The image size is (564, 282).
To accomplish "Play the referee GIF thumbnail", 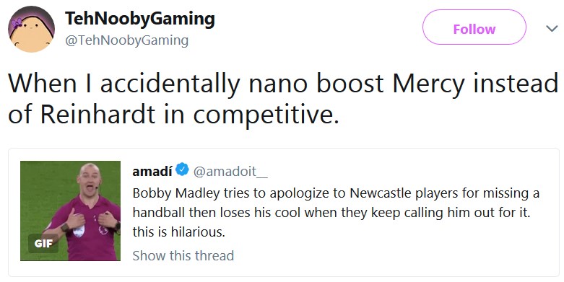I will click(71, 211).
